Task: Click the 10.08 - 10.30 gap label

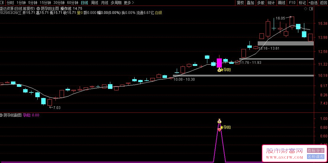Action: coord(184,79)
